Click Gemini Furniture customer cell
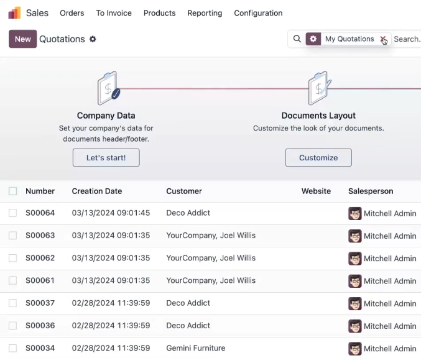The height and width of the screenshot is (358, 421). pos(196,348)
